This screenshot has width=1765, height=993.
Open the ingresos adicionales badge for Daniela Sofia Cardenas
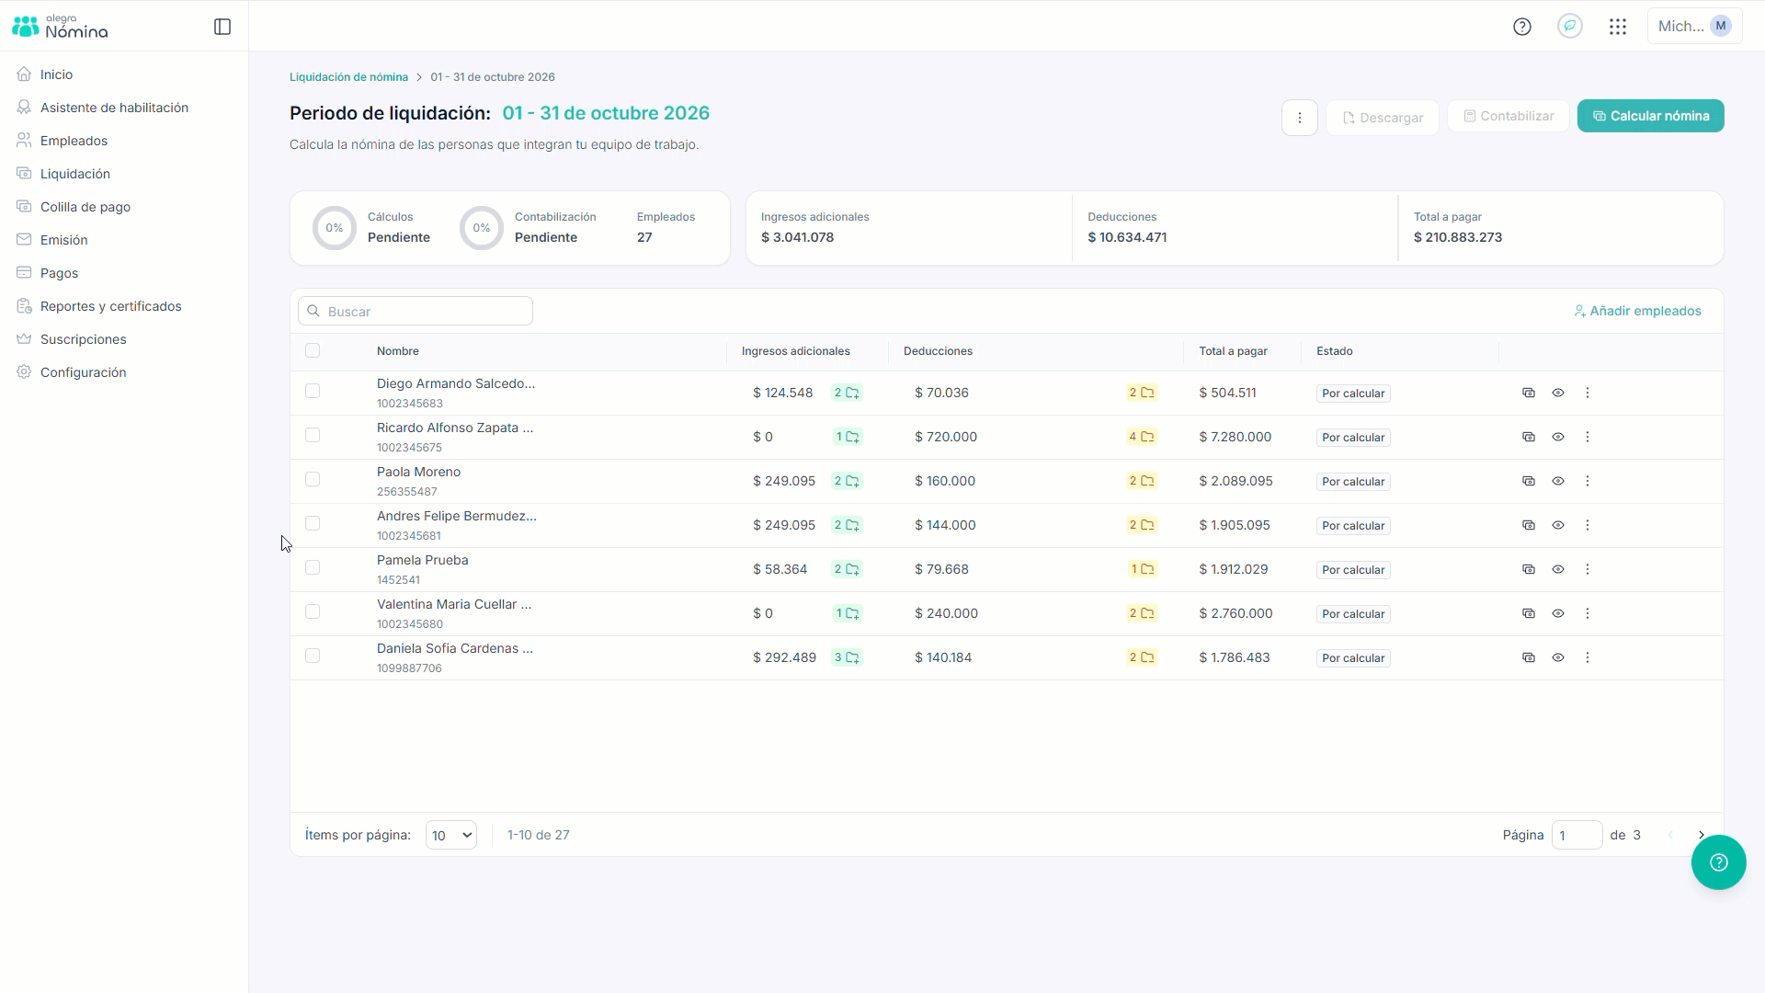pos(847,657)
